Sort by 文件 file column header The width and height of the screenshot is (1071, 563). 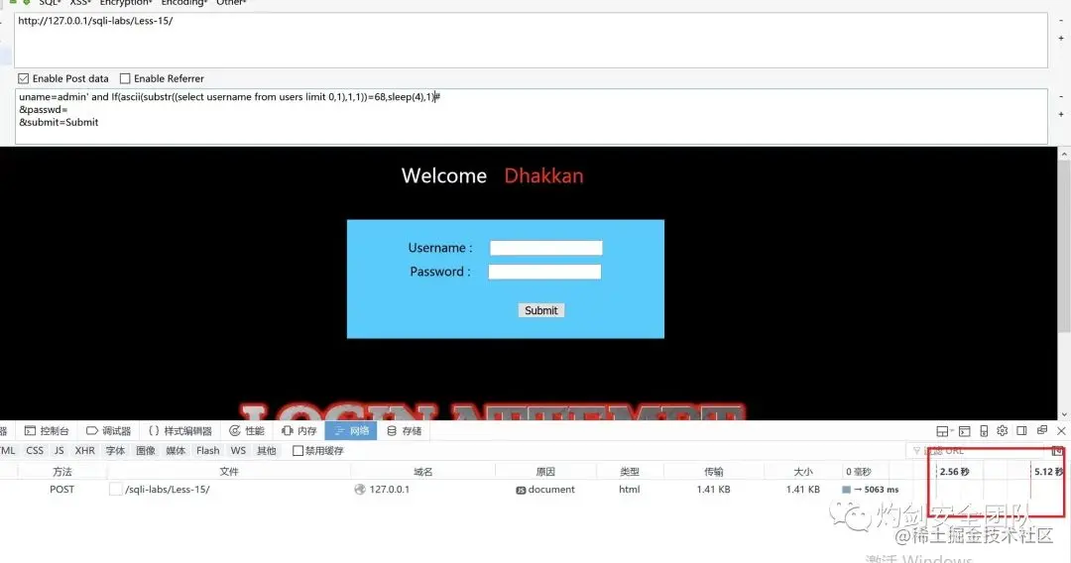click(x=229, y=472)
